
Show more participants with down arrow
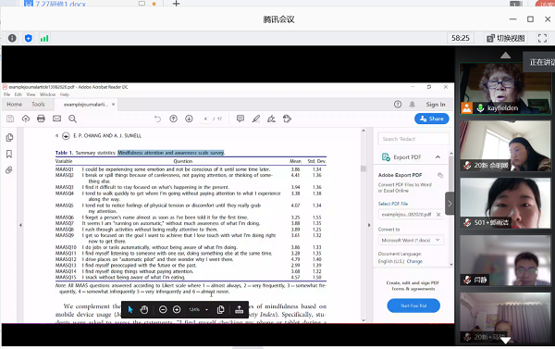coord(505,341)
